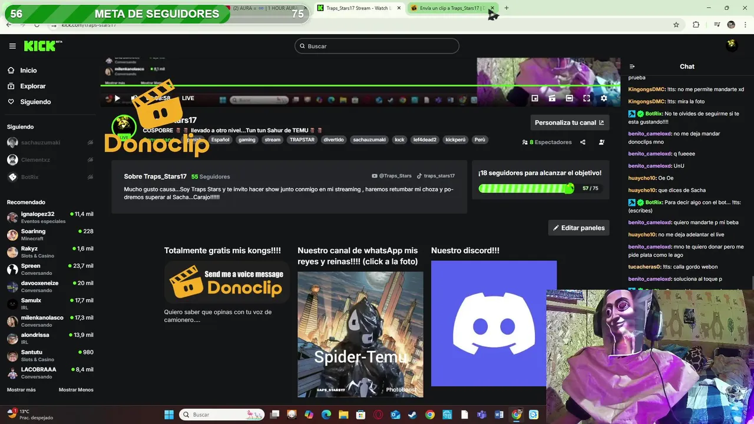Image resolution: width=754 pixels, height=424 pixels.
Task: Click the Buscar search field
Action: pos(377,46)
